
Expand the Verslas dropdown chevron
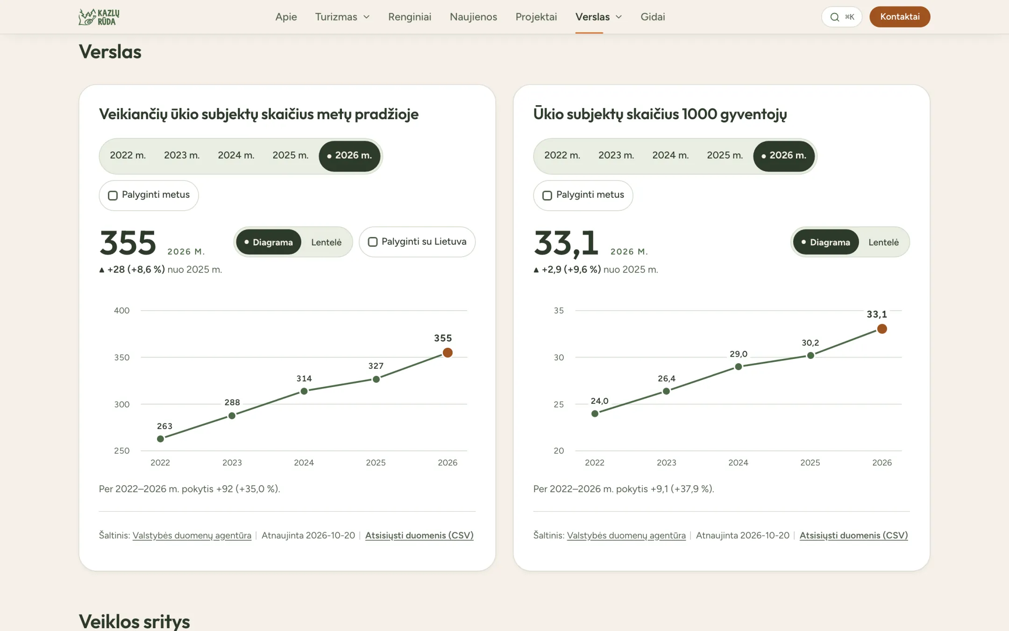point(619,17)
